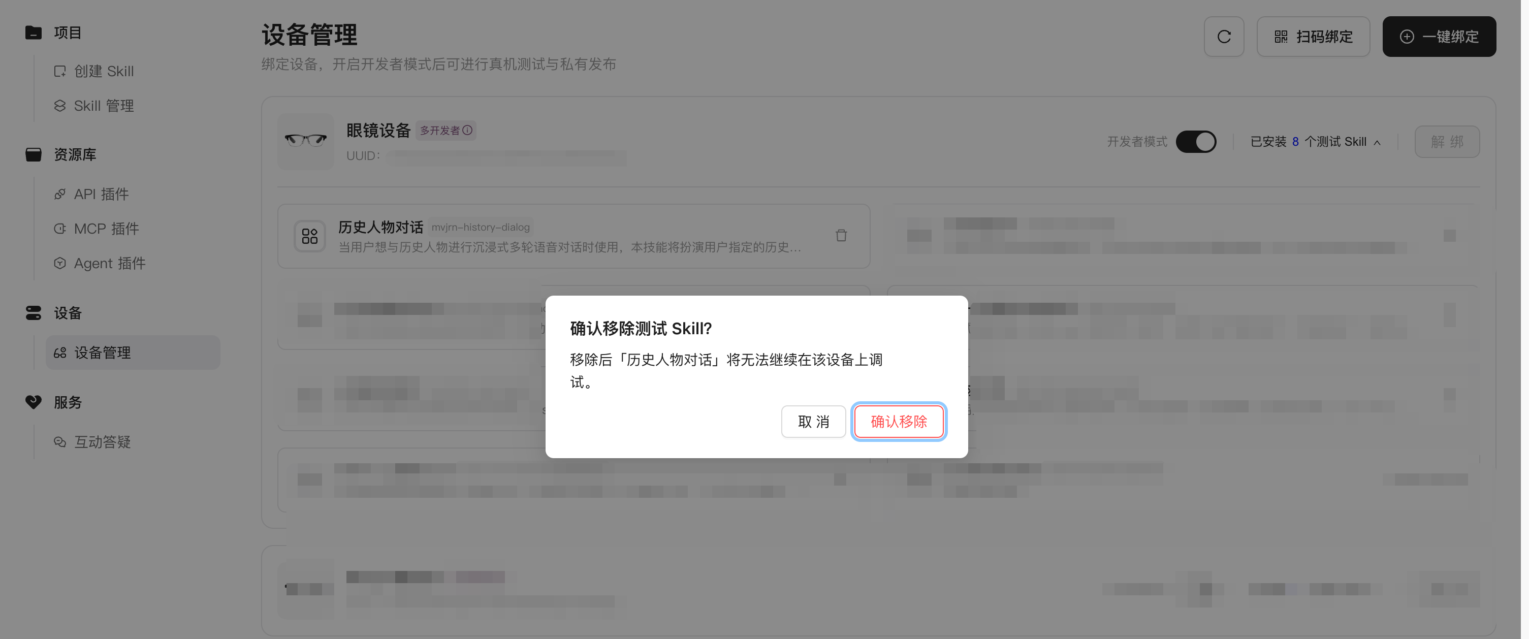This screenshot has height=639, width=1529.
Task: Click the 设备管理 page heading
Action: tap(309, 35)
